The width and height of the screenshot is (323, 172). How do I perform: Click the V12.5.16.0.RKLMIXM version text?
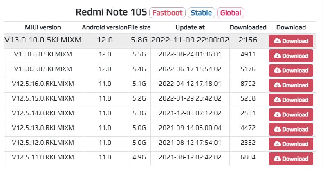coord(43,84)
